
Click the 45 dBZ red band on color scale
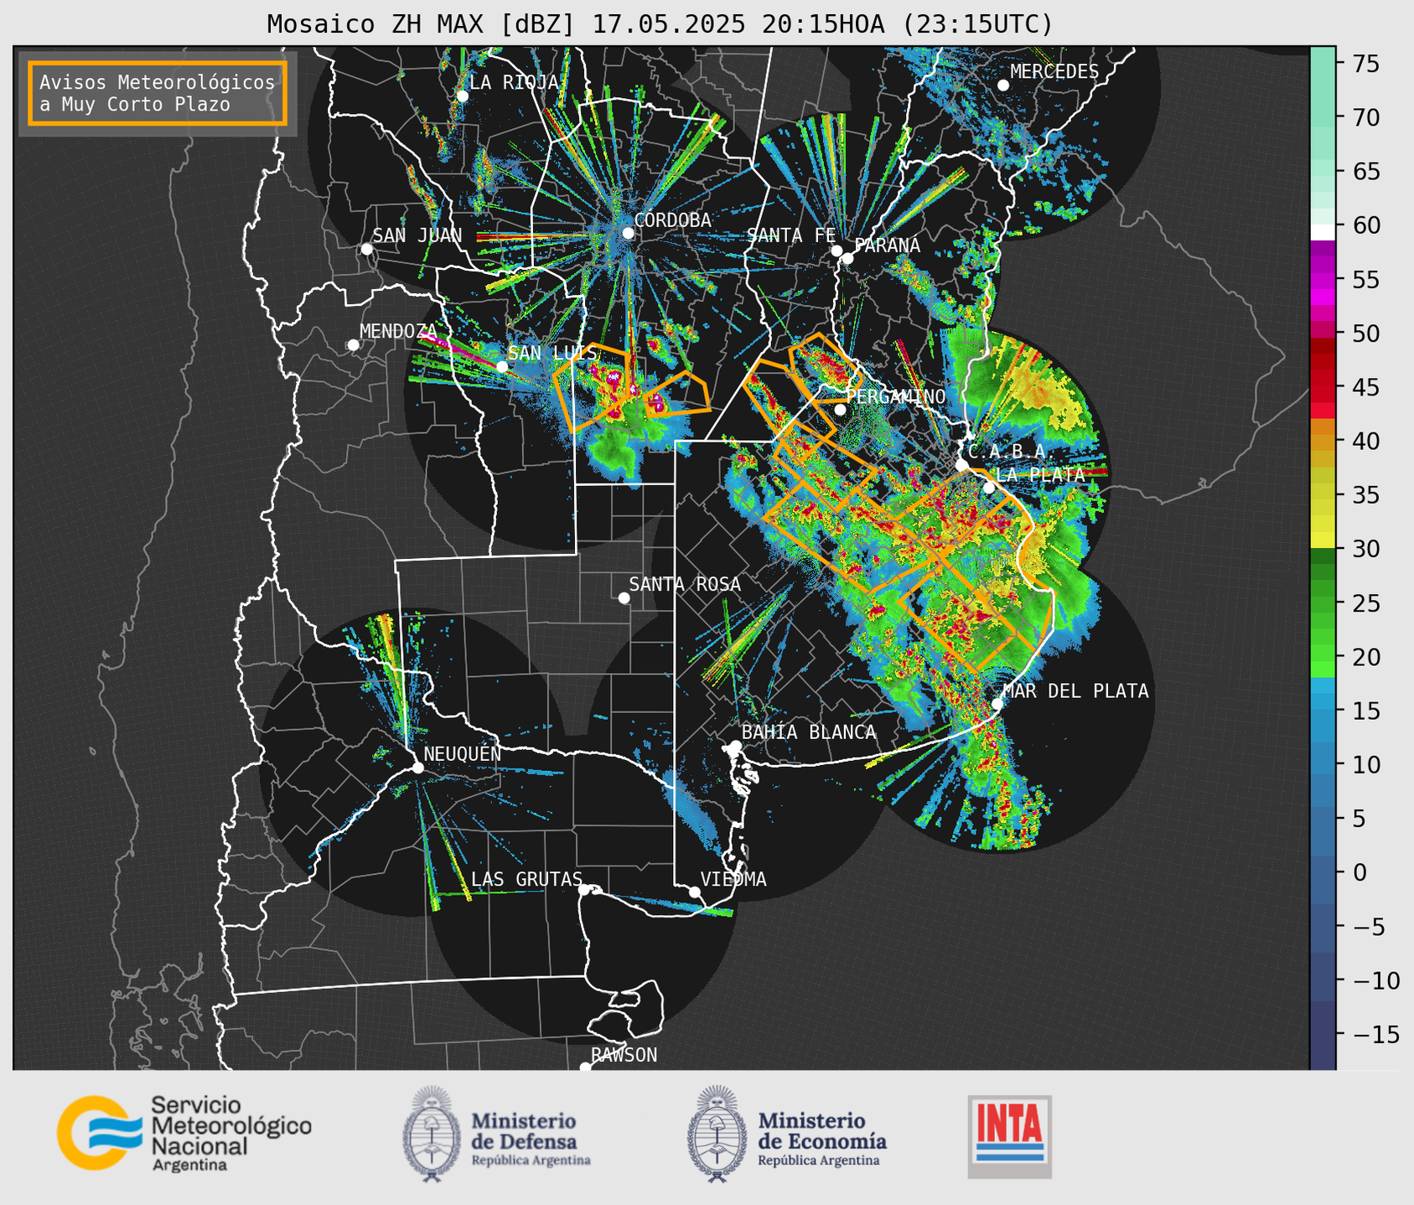pyautogui.click(x=1323, y=387)
